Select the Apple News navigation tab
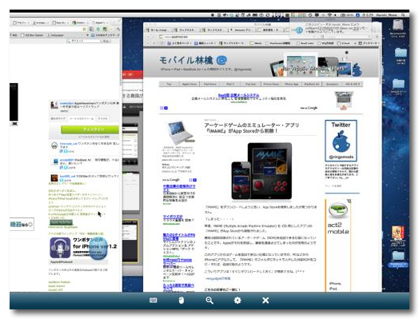This screenshot has width=419, height=319. click(190, 84)
